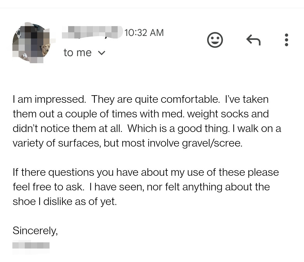Viewport: 304px width, 262px height.
Task: Click the "to me" recipient label
Action: pos(77,53)
